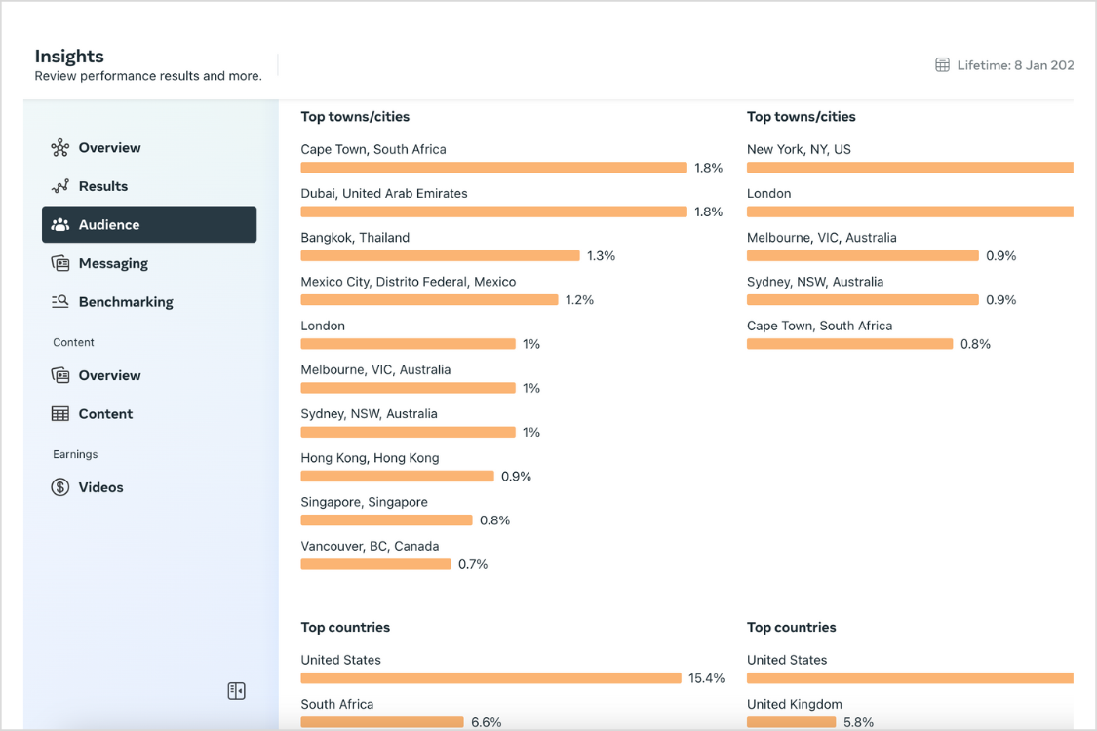The image size is (1097, 731).
Task: Click the Insights page heading
Action: [69, 56]
